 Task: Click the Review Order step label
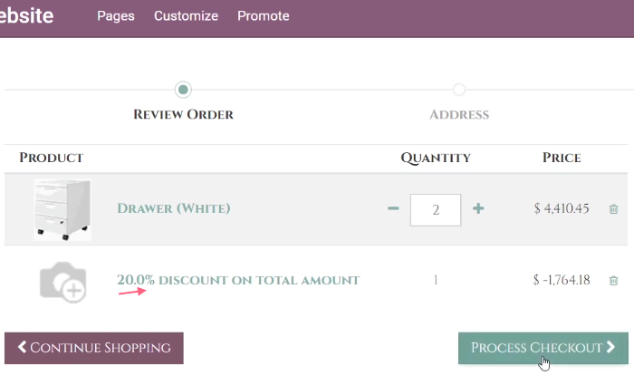184,115
